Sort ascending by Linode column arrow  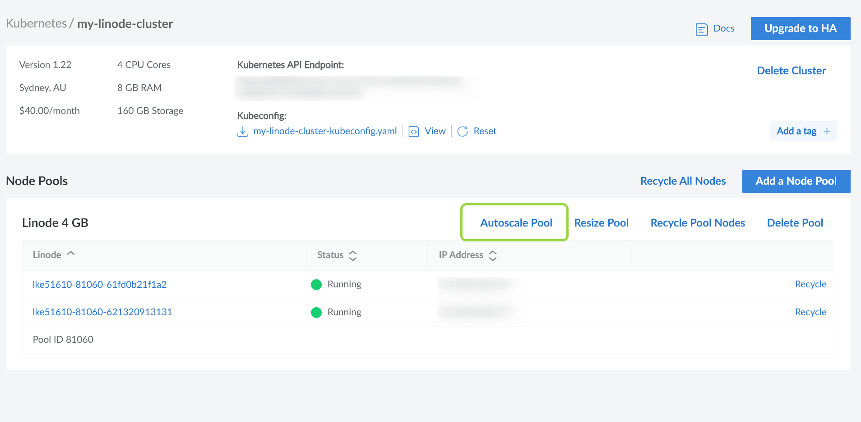tap(71, 254)
